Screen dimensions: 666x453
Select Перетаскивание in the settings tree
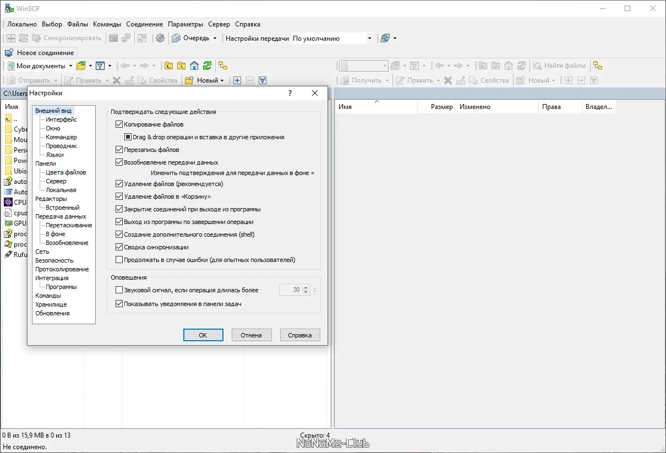pos(69,225)
